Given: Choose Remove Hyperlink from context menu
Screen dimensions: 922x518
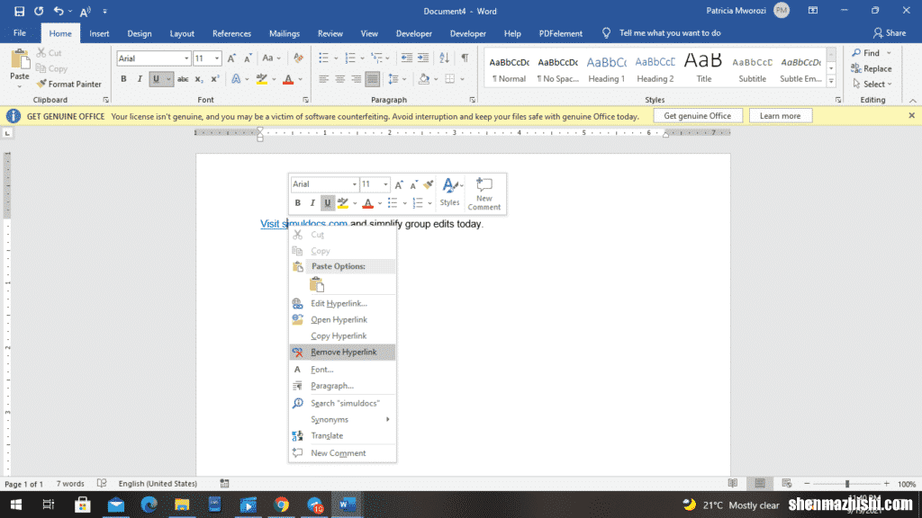Looking at the screenshot, I should coord(342,352).
